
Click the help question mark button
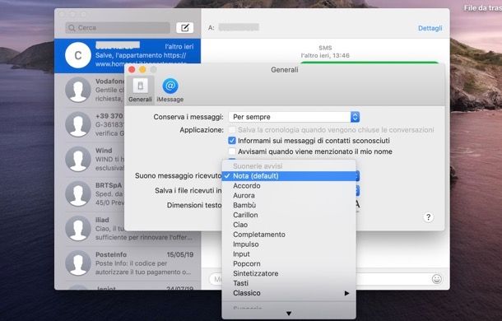pyautogui.click(x=429, y=217)
